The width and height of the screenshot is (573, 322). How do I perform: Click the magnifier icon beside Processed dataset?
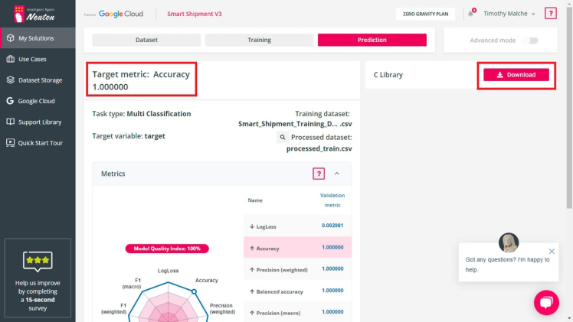[282, 138]
